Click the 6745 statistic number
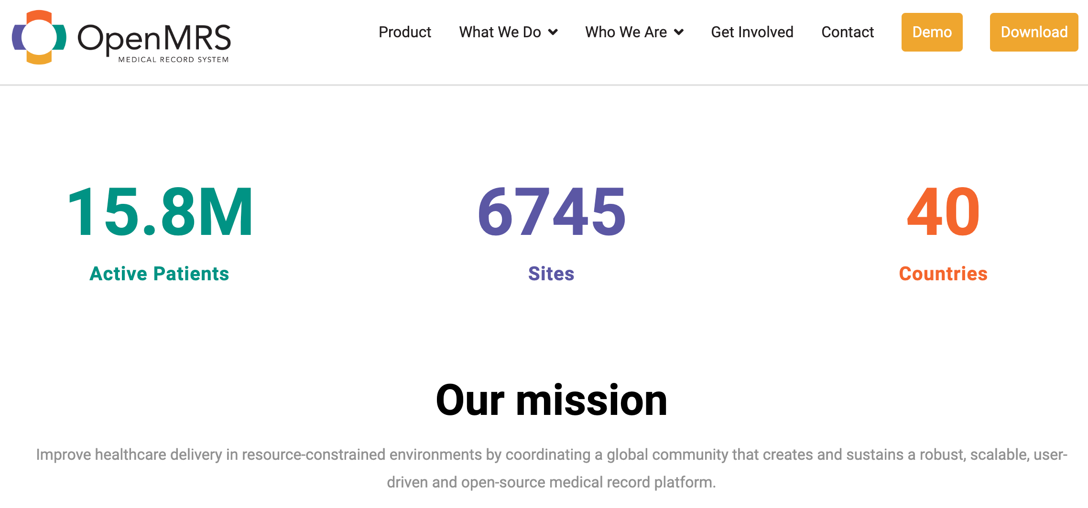This screenshot has width=1088, height=508. 551,212
